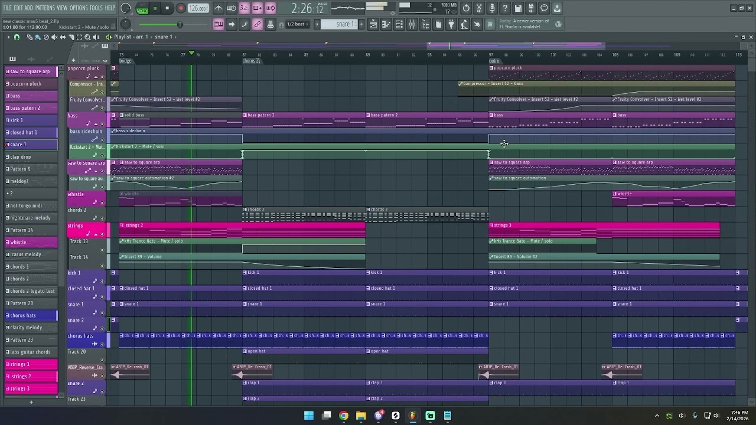Viewport: 756px width, 425px height.
Task: Open the VIEW menu
Action: point(62,8)
